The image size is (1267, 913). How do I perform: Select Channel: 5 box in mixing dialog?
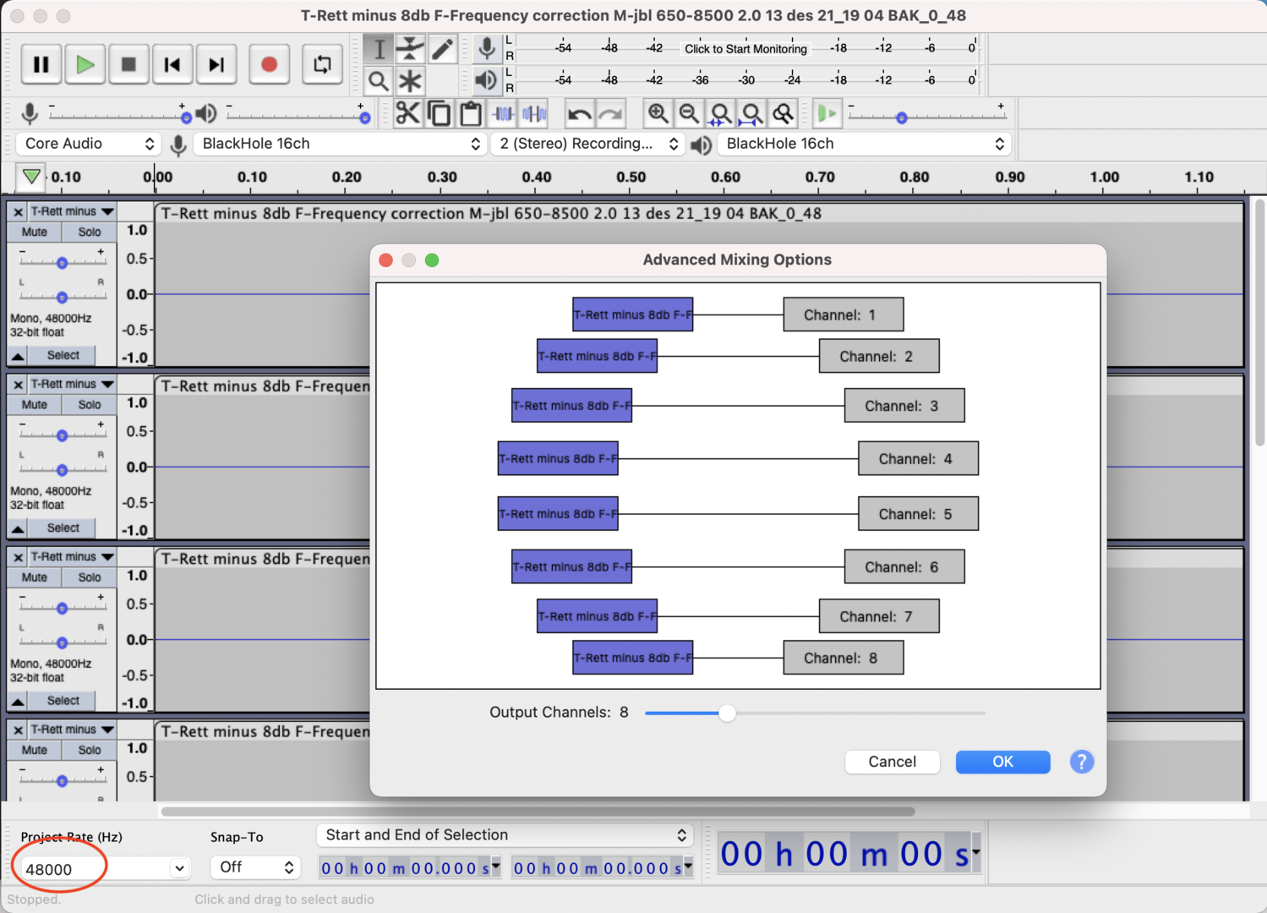(x=918, y=514)
